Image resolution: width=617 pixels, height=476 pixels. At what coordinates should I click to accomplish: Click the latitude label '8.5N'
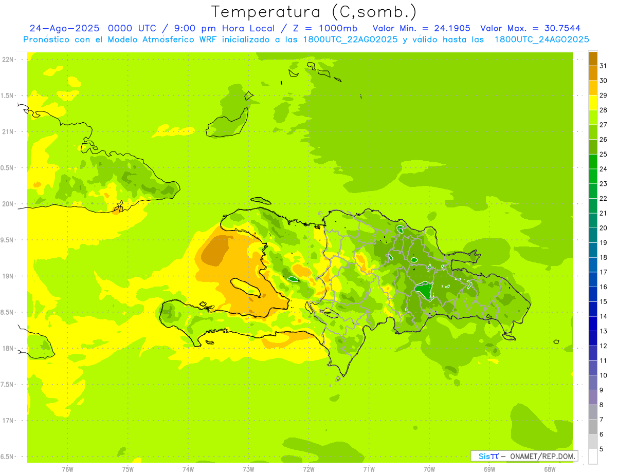coord(7,312)
